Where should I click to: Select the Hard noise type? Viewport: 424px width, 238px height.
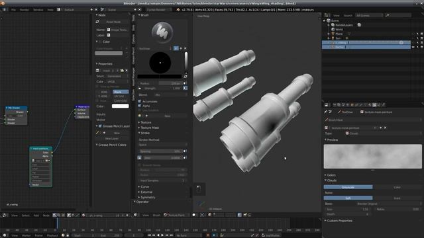[397, 198]
